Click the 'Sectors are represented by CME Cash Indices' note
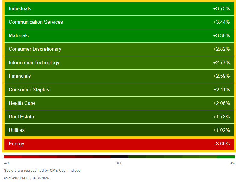236x182 pixels. [42, 171]
